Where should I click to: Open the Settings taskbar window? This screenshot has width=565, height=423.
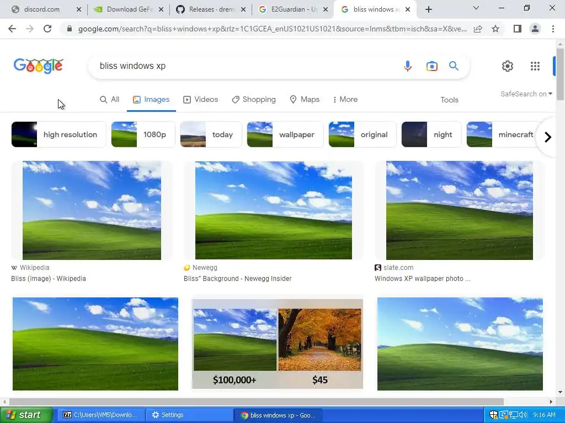[x=189, y=415]
